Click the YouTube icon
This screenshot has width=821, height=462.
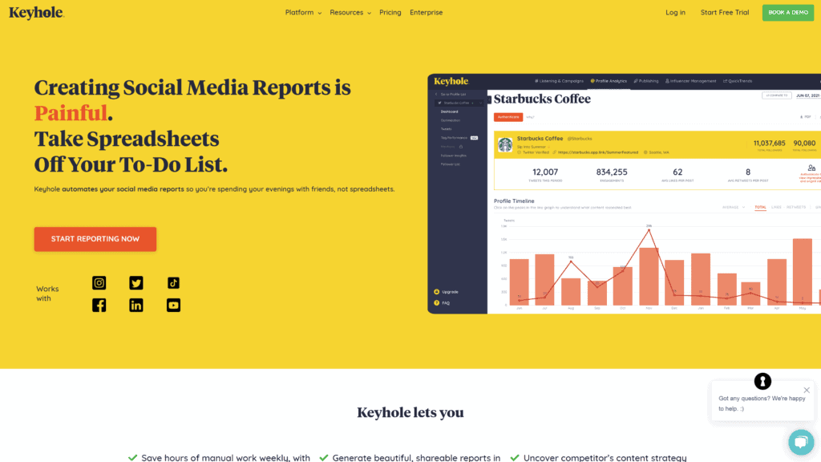coord(173,305)
